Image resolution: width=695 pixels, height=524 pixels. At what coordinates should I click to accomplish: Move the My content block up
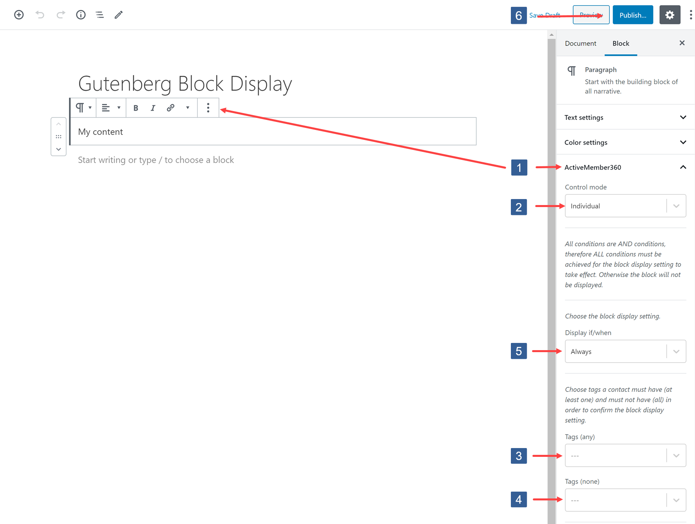[58, 124]
